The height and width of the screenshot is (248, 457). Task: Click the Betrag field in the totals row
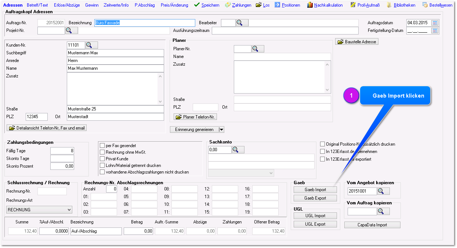point(138,231)
